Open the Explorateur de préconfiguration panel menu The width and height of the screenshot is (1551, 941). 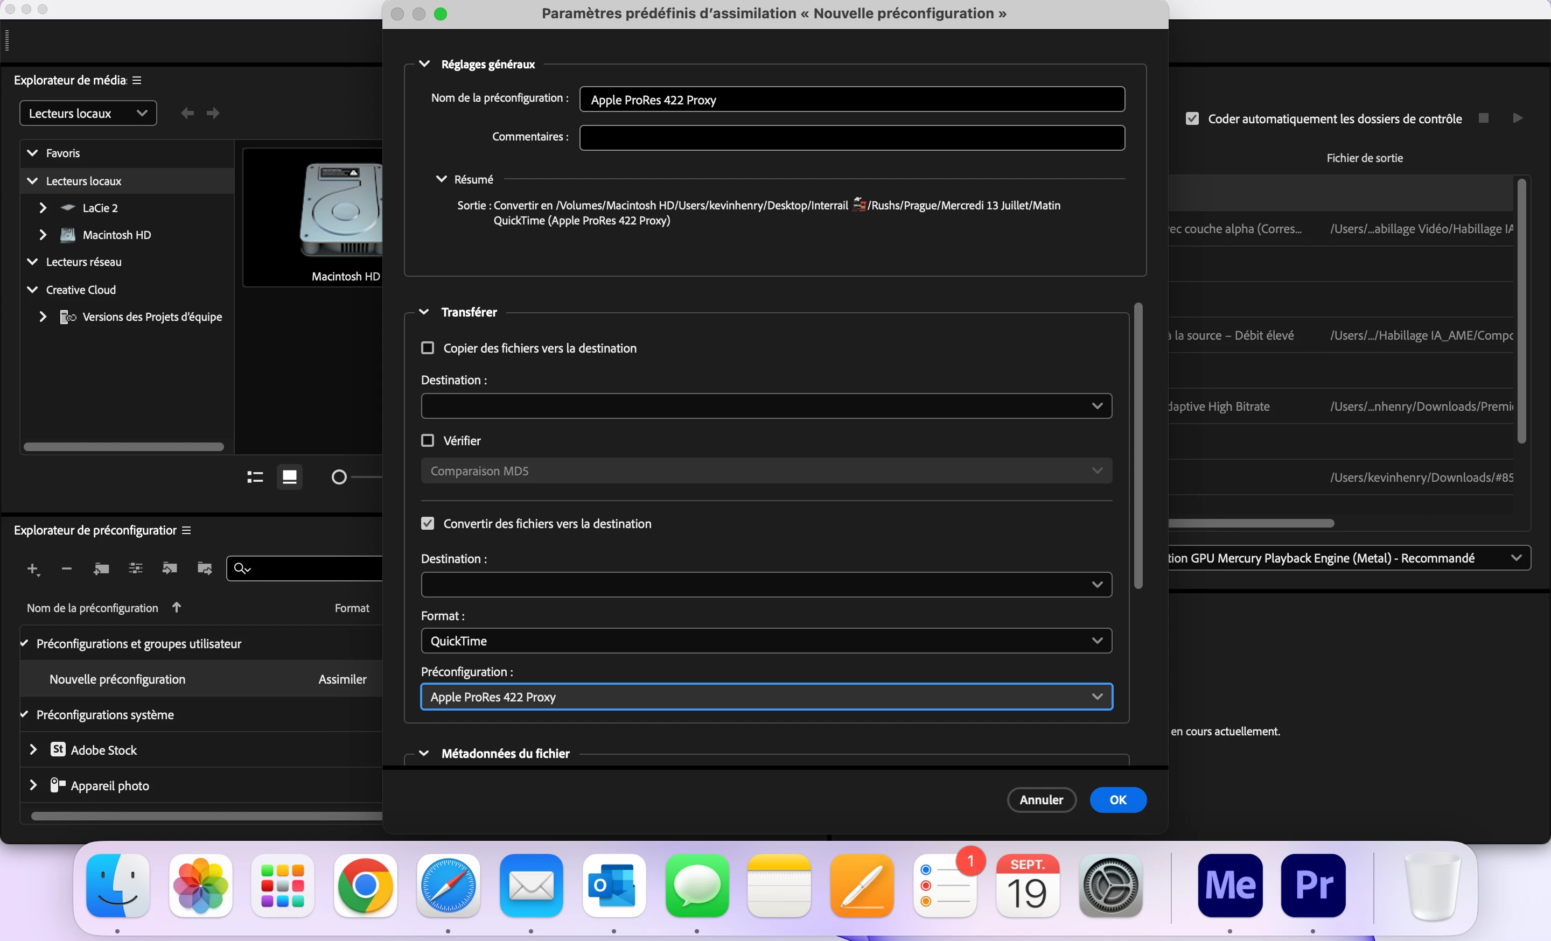click(186, 530)
